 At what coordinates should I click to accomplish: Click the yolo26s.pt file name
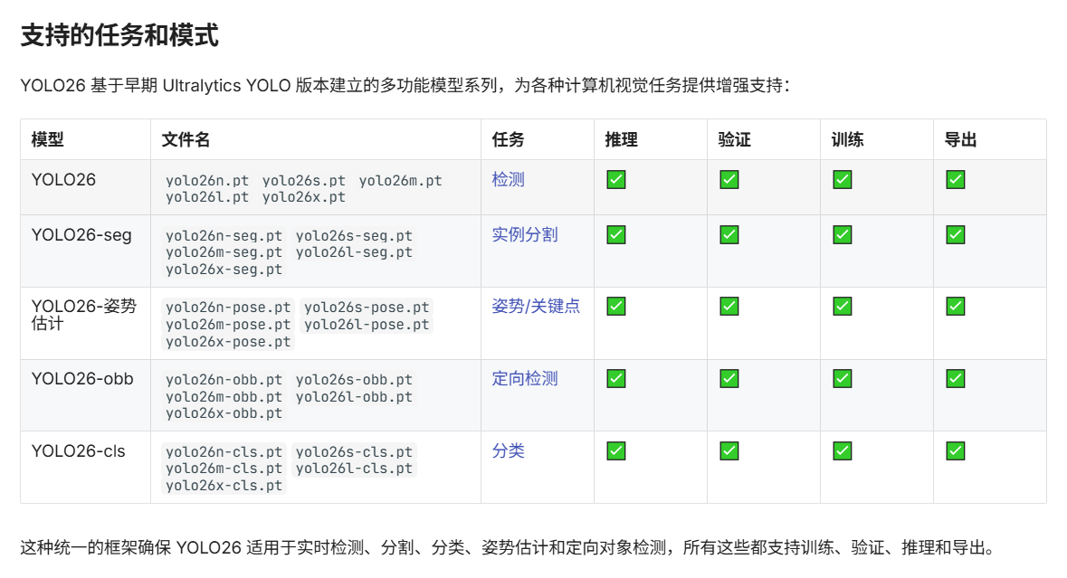(x=303, y=181)
